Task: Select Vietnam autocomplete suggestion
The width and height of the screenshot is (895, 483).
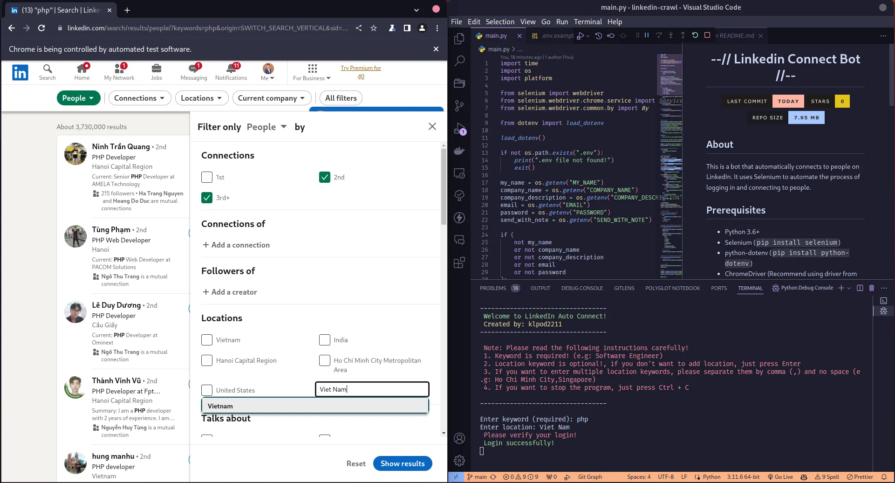Action: [315, 406]
